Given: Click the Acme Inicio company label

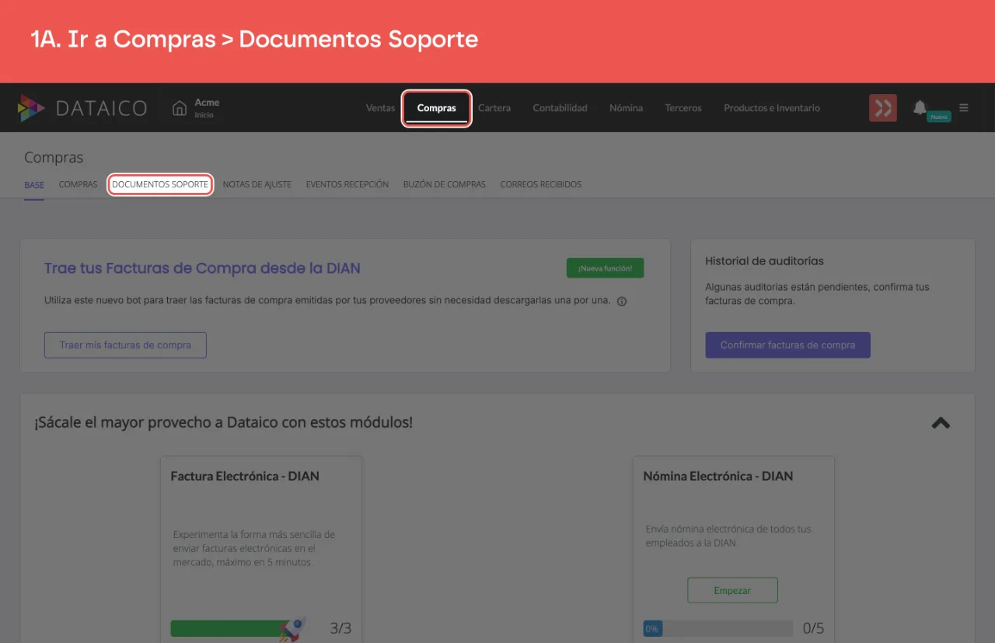Looking at the screenshot, I should [207, 108].
